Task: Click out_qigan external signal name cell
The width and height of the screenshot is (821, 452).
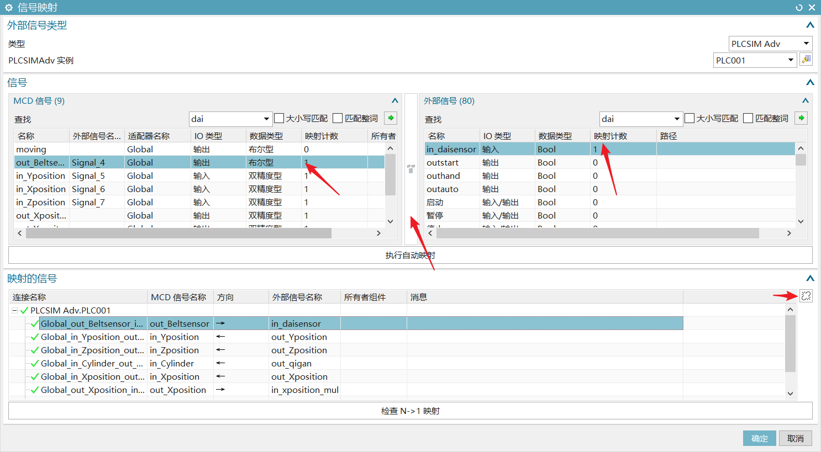Action: coord(304,363)
